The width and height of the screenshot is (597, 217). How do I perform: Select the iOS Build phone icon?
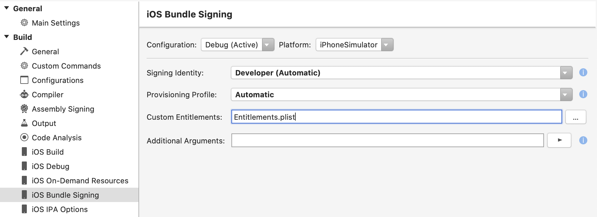point(24,152)
